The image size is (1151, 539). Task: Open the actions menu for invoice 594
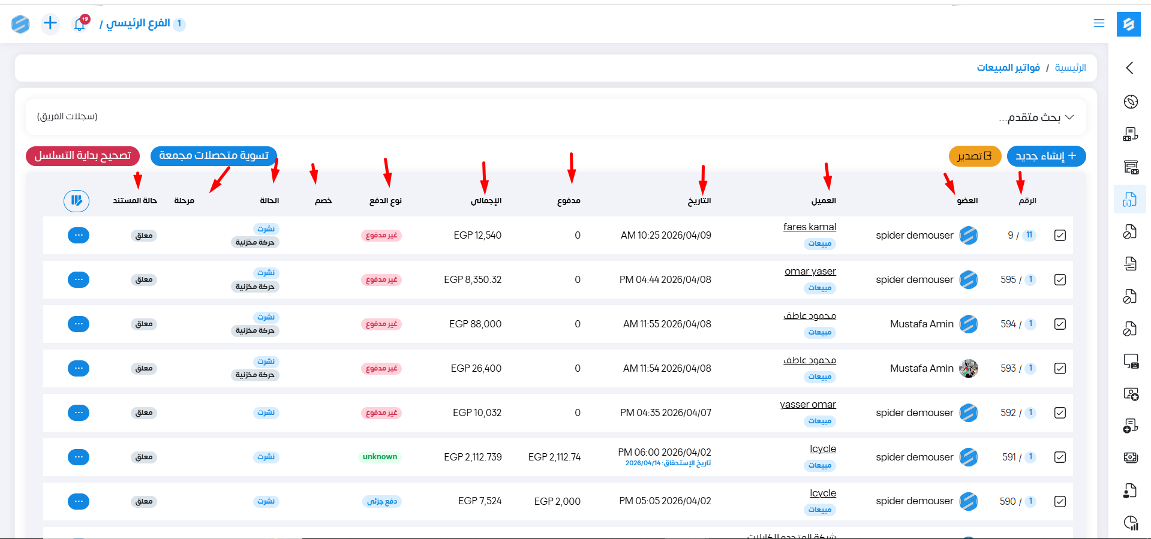(79, 324)
